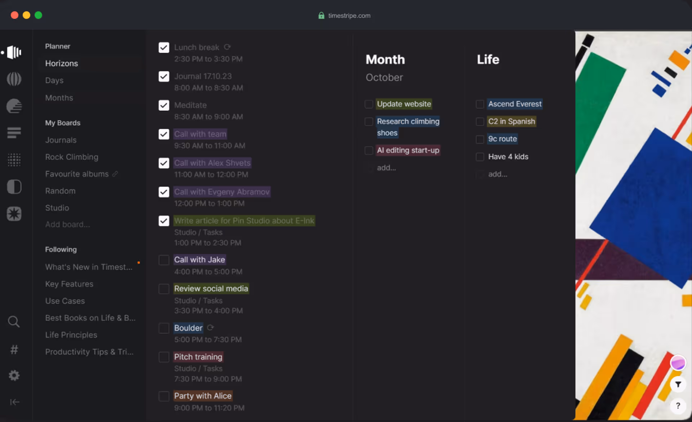Check the Update website goal
This screenshot has width=692, height=422.
coord(368,104)
